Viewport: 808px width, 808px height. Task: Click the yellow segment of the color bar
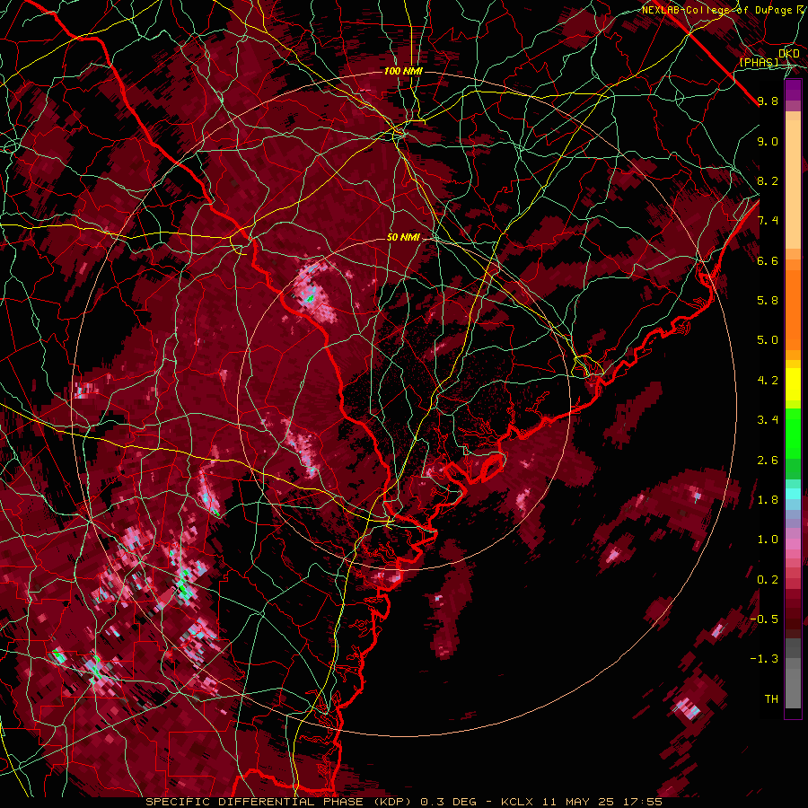(x=793, y=384)
